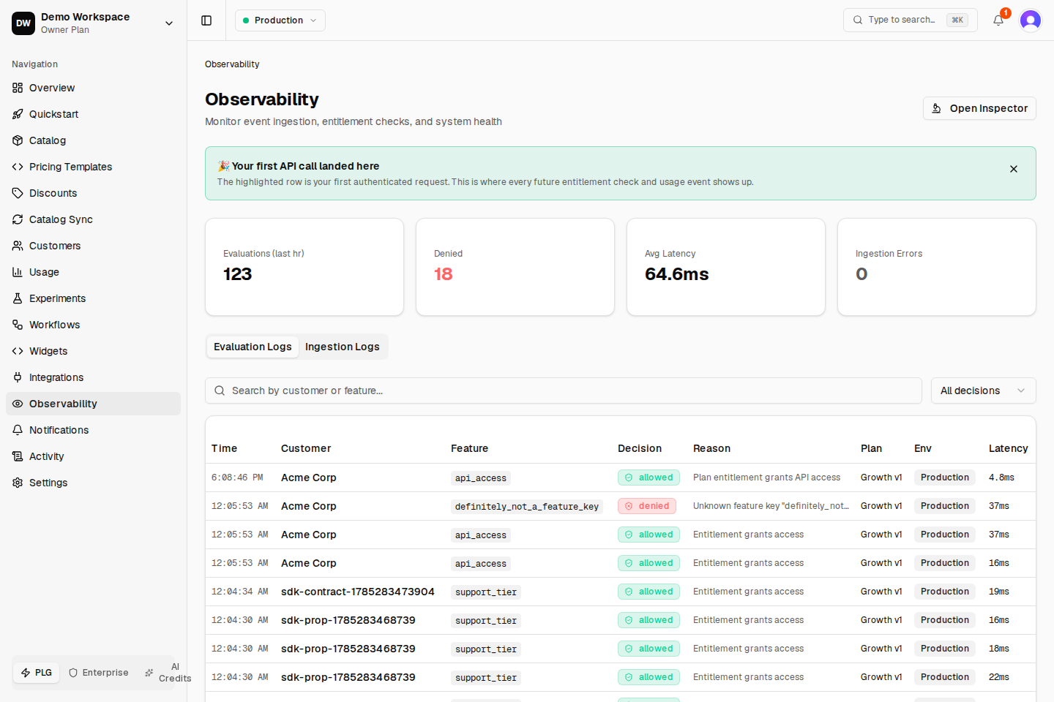Click the denied decision badge
The image size is (1054, 702).
coord(647,506)
